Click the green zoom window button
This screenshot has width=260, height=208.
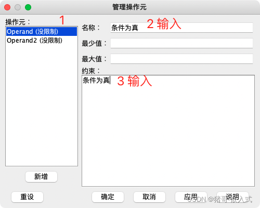pos(28,7)
